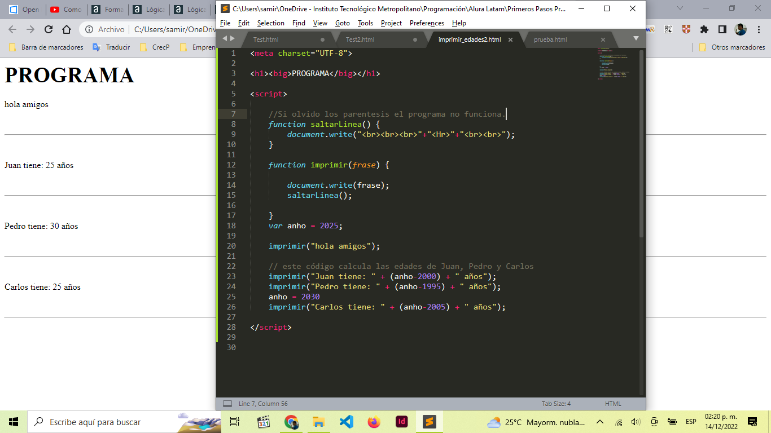Image resolution: width=771 pixels, height=433 pixels.
Task: Click the right tab scroll arrow
Action: (232, 38)
